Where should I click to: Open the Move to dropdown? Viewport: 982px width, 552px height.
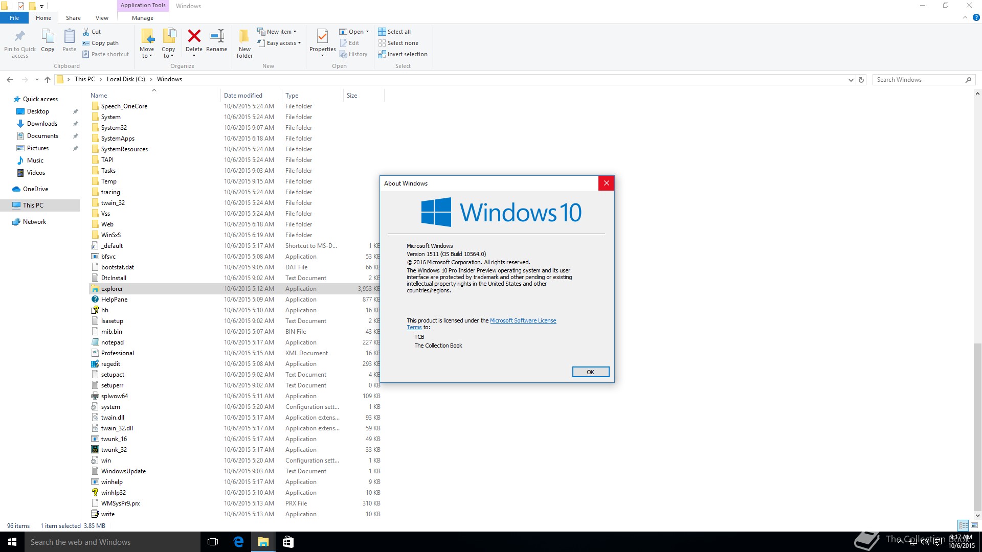147,53
